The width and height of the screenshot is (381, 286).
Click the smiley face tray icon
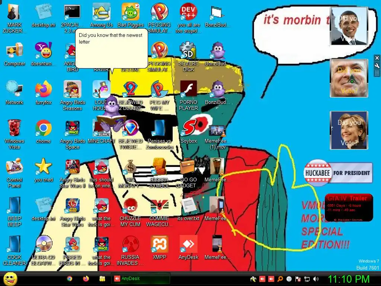click(x=289, y=279)
